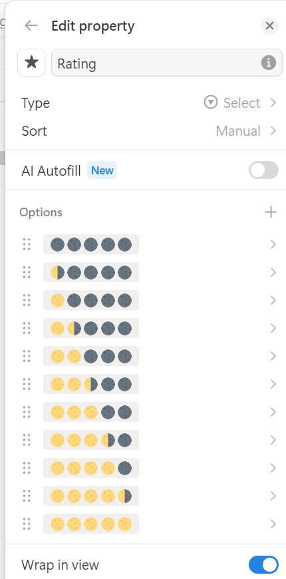
Task: Enable the AI Autofill toggle
Action: click(263, 170)
